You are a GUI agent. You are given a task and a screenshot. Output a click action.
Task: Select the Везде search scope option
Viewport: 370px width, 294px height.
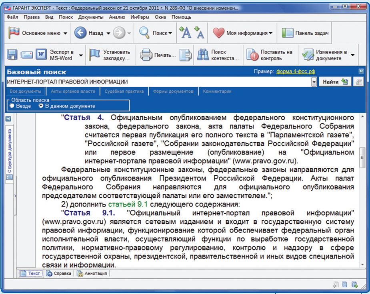pyautogui.click(x=12, y=106)
